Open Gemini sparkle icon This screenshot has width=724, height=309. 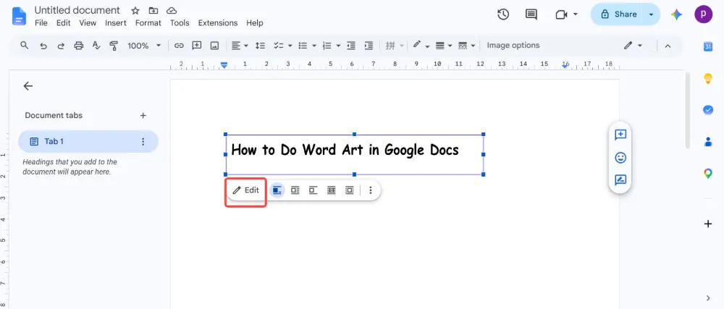(676, 14)
